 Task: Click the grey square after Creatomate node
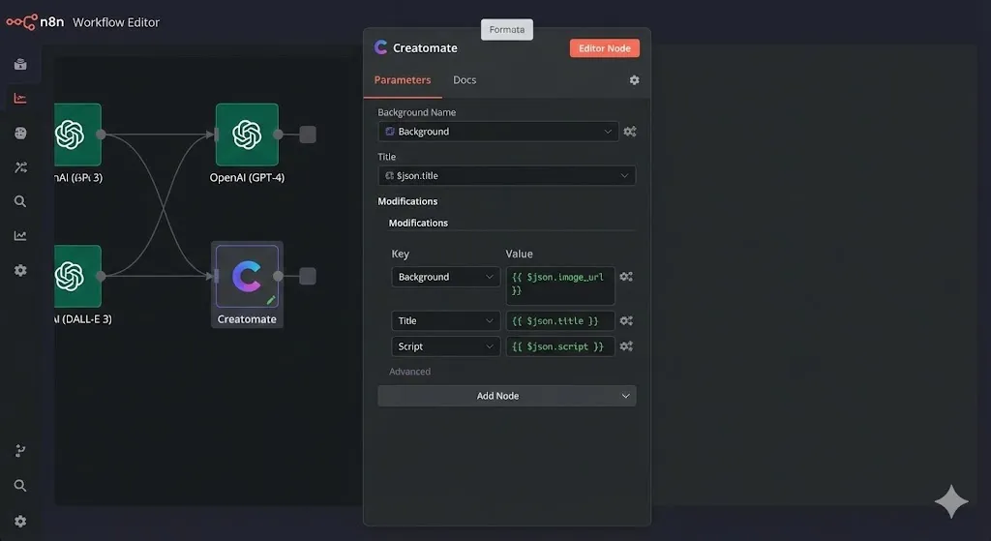(308, 276)
